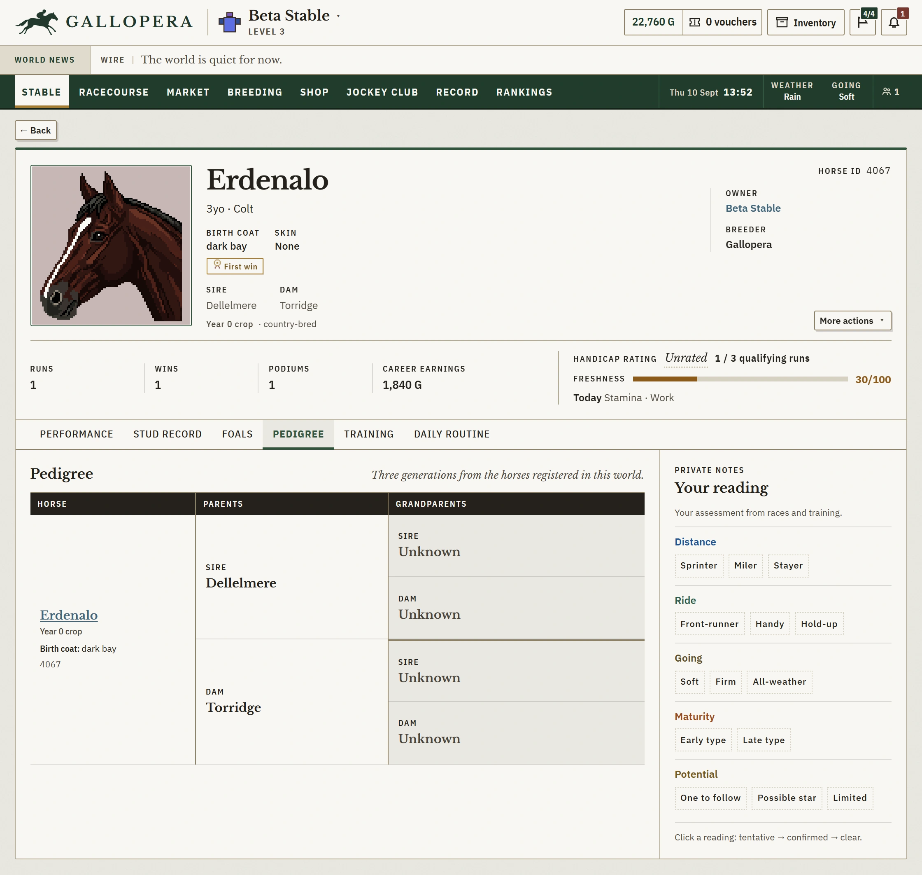
Task: Mark potential as Possible star
Action: (x=787, y=798)
